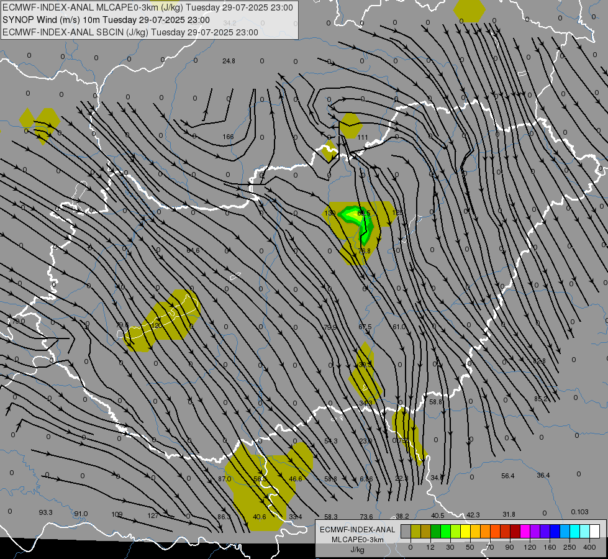The height and width of the screenshot is (559, 608).
Task: Click the map value '58.3'
Action: (x=331, y=517)
